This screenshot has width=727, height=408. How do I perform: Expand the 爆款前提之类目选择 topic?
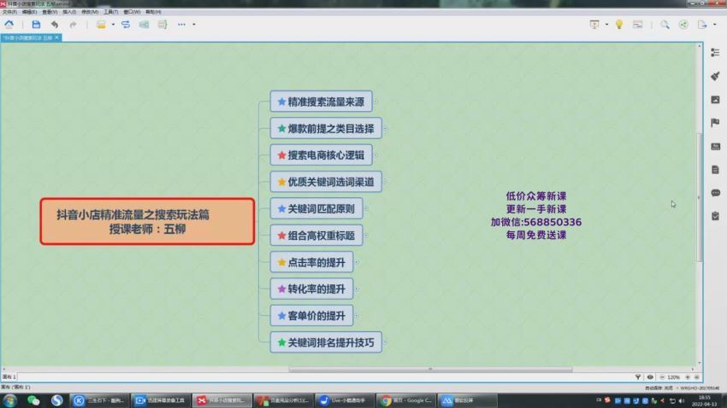385,128
